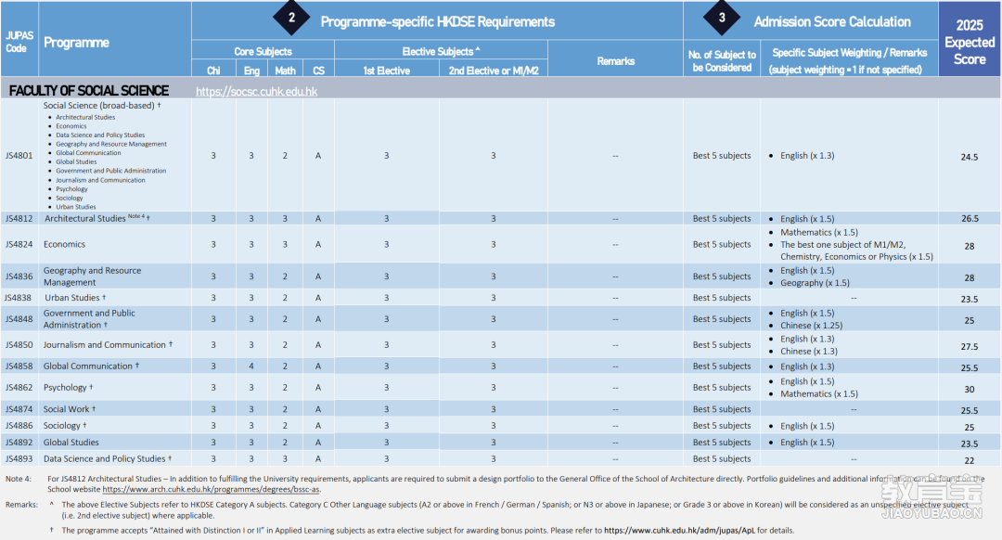Click the 'Social Work' programme name

coord(67,409)
